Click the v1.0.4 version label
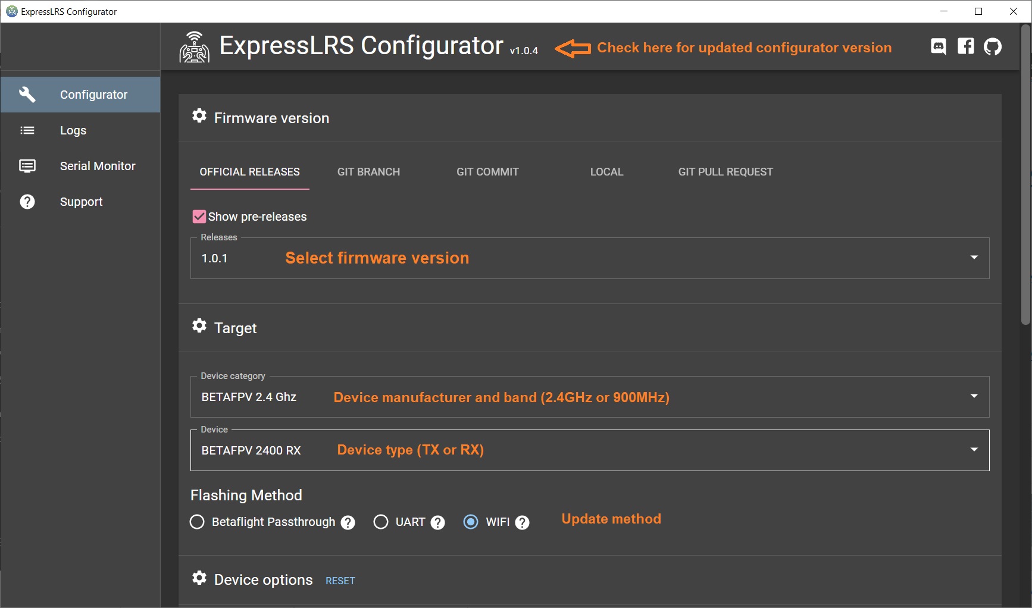This screenshot has width=1032, height=608. pos(524,51)
